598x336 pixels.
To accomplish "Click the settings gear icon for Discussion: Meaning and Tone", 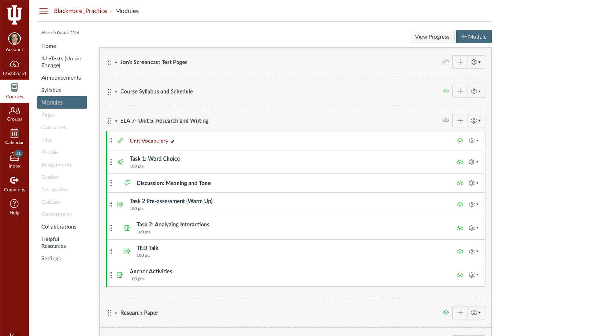I will (x=472, y=183).
